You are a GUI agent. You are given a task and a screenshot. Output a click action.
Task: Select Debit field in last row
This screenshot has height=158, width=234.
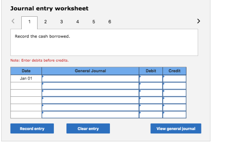coord(151,115)
